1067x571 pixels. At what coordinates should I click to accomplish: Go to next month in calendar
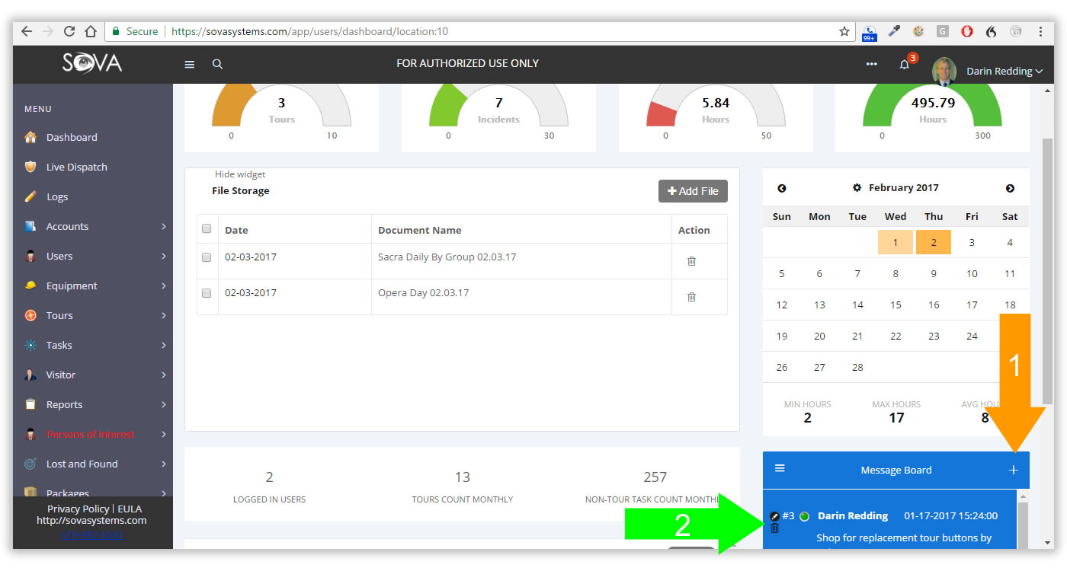pyautogui.click(x=1010, y=188)
